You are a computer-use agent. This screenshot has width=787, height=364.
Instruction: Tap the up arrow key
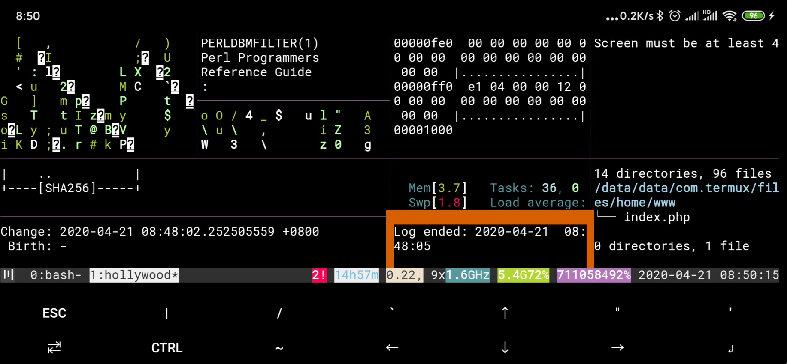coord(505,313)
